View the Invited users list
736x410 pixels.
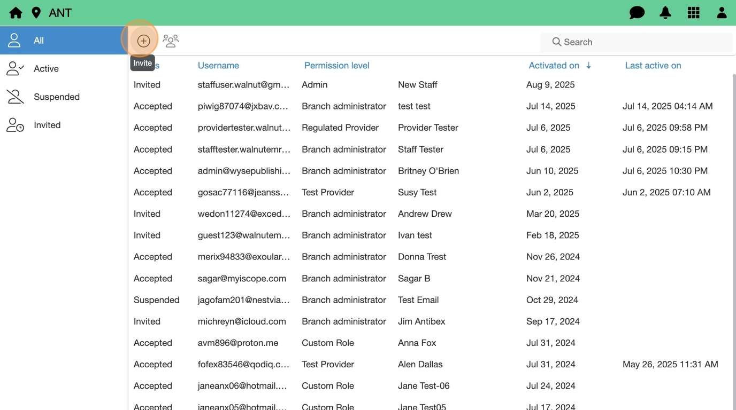[47, 125]
